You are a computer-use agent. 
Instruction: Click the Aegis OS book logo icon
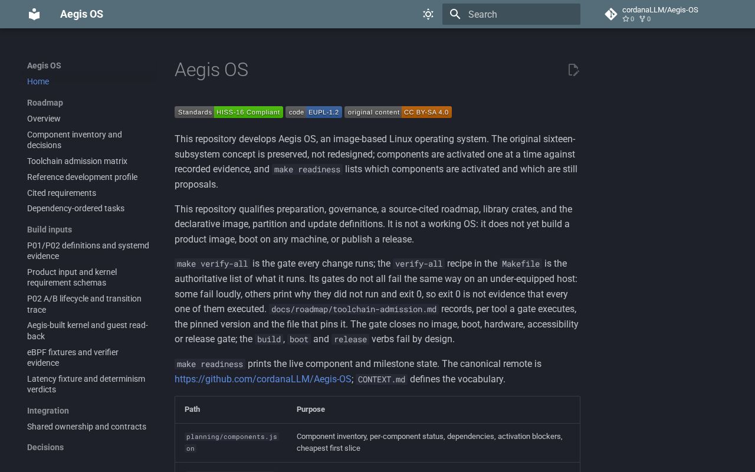tap(34, 14)
